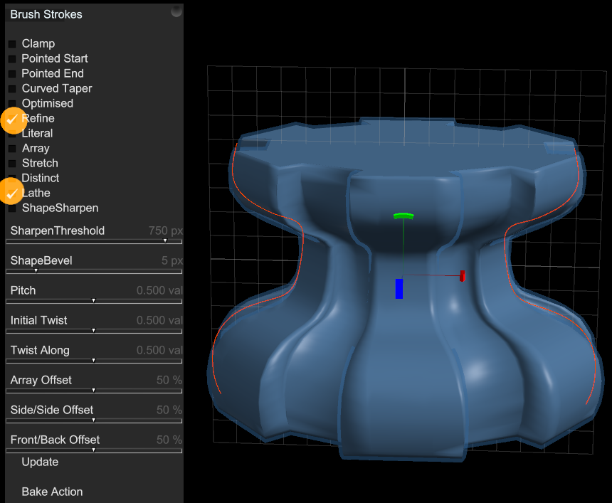The width and height of the screenshot is (612, 503).
Task: Enable Curved Taper checkbox
Action: pos(12,89)
